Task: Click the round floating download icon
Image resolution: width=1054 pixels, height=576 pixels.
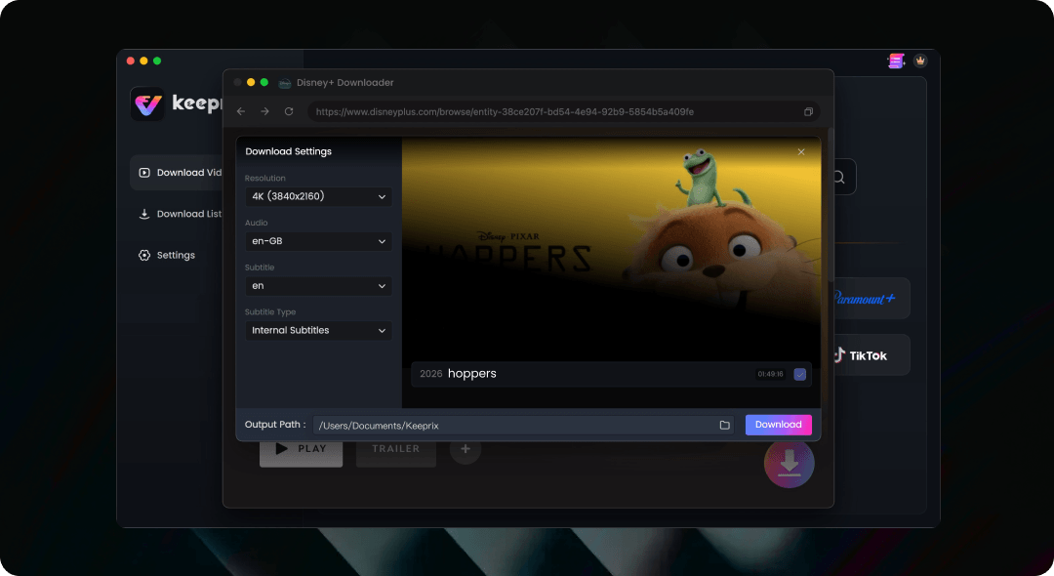Action: click(790, 463)
